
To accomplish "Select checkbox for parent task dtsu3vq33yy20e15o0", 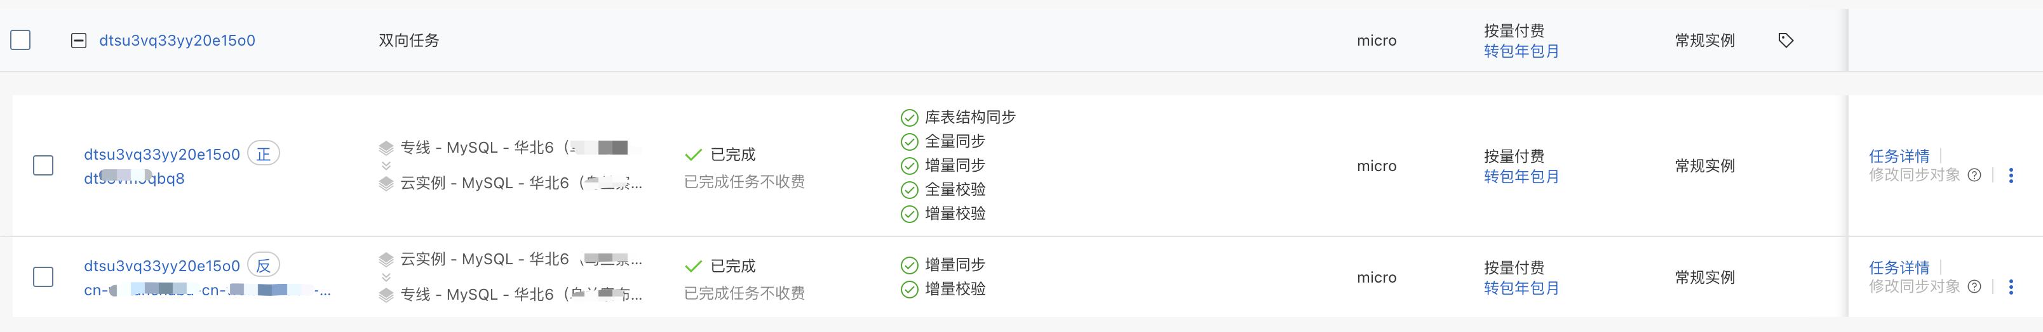I will click(20, 41).
